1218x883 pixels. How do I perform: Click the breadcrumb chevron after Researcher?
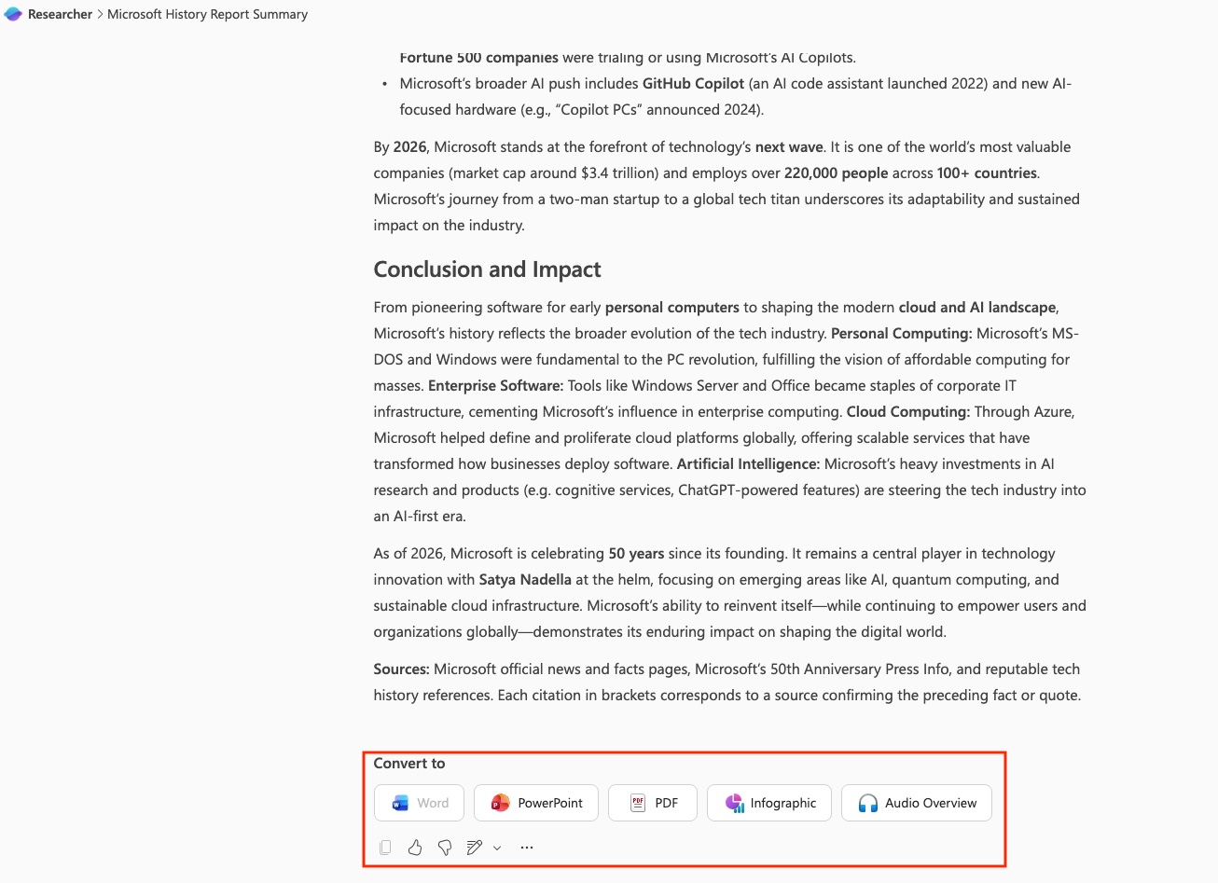(100, 14)
